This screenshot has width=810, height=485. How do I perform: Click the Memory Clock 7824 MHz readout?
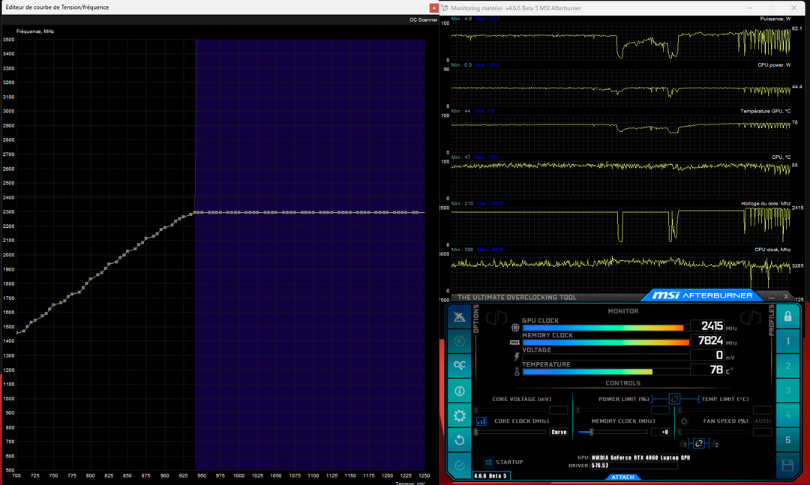(709, 340)
